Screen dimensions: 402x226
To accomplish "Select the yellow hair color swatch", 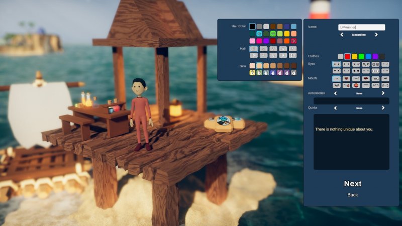I will pos(287,34).
